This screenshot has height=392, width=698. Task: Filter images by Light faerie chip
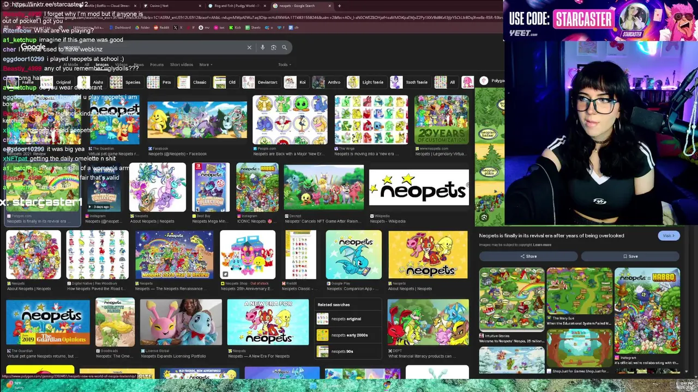[x=366, y=82]
